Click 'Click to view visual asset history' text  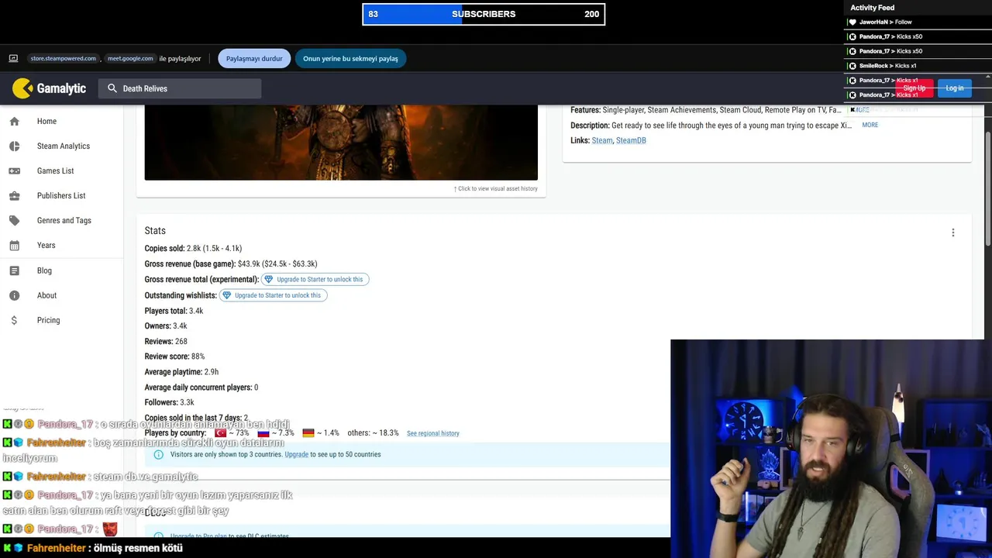[495, 188]
